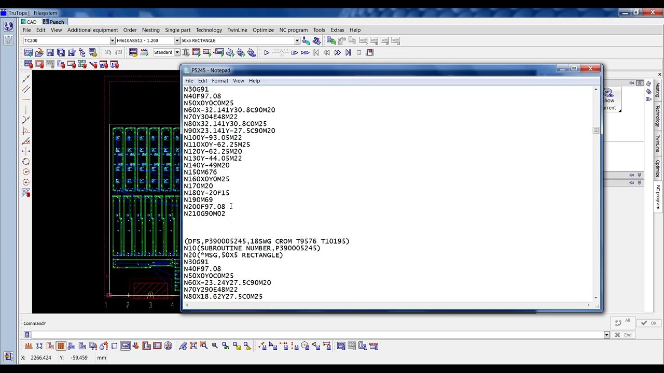Open Notepad's Format menu
Viewport: 664px width, 373px height.
[x=219, y=81]
